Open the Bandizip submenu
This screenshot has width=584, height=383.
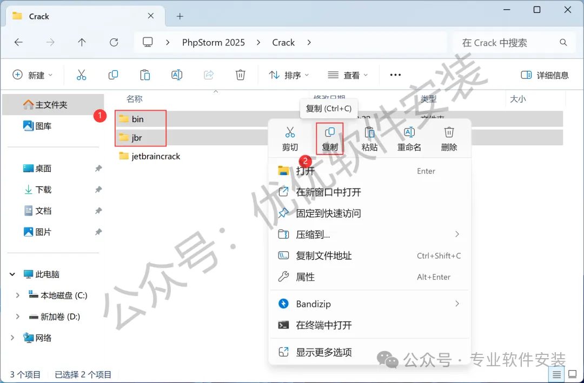click(x=369, y=304)
